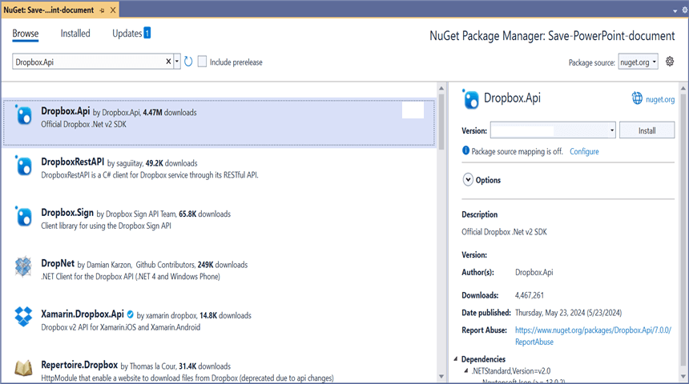Open the document tab list dropdown arrow
Screen dimensions: 689x384
[675, 11]
